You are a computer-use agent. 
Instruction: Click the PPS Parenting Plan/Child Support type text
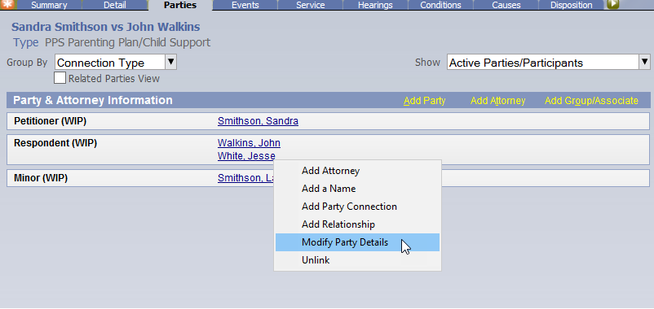click(x=128, y=42)
